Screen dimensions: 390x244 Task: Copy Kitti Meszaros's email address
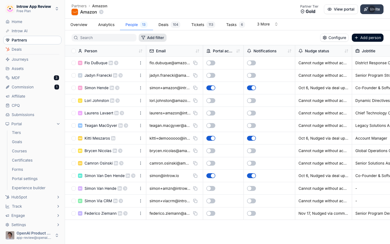click(195, 138)
